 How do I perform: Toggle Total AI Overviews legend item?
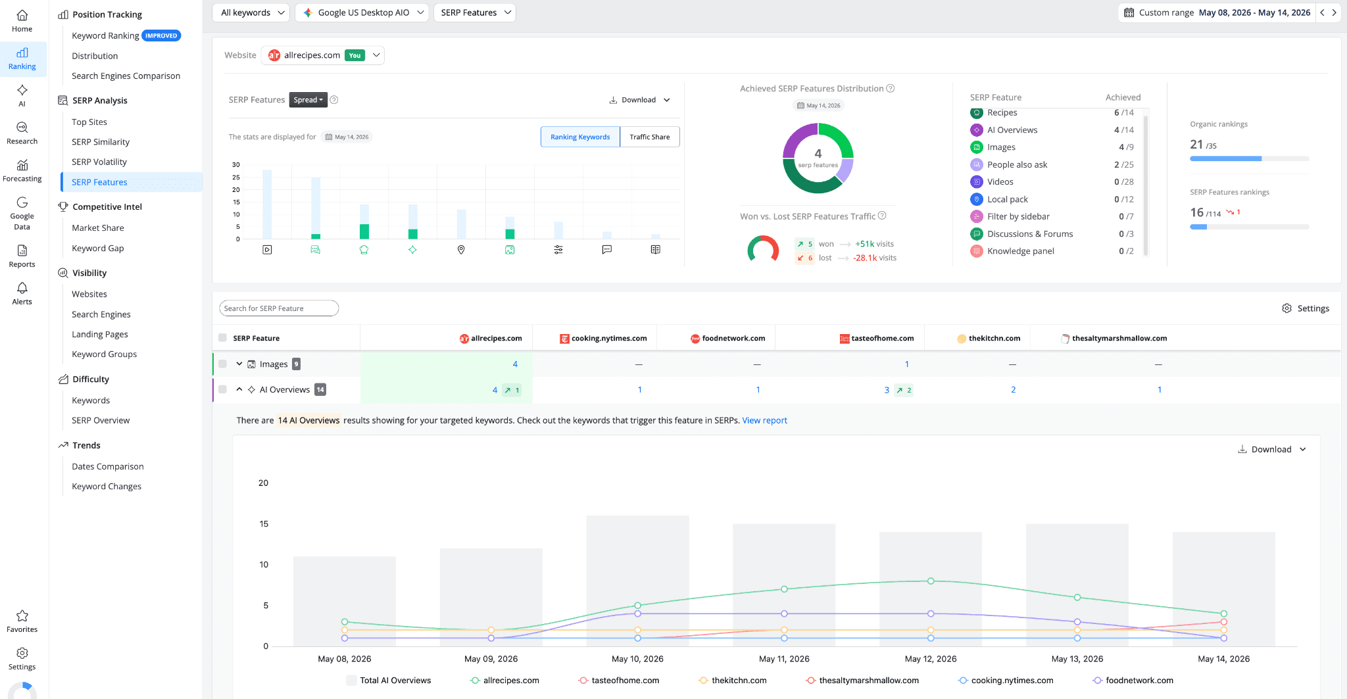(389, 681)
